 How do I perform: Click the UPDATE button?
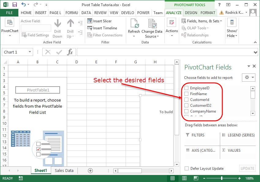247,168
